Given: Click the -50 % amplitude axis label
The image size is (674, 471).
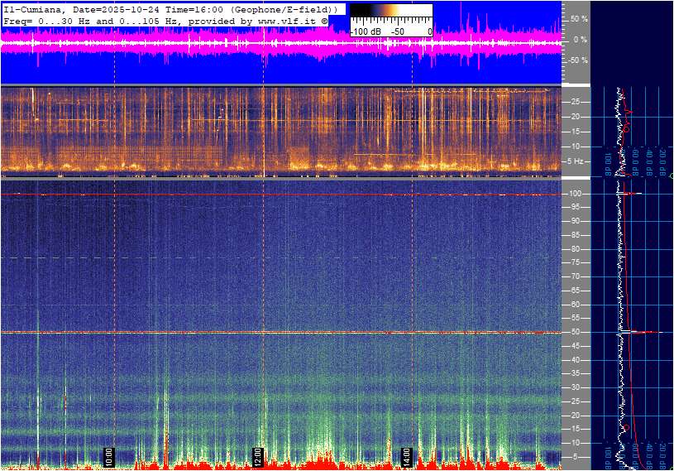Looking at the screenshot, I should [576, 60].
